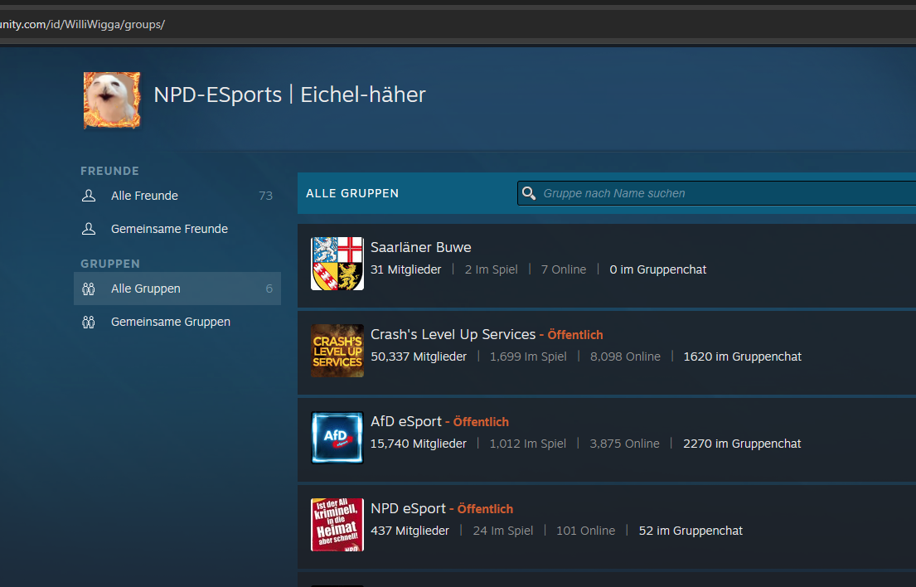Click the 50,337 Mitglieder member count

419,357
